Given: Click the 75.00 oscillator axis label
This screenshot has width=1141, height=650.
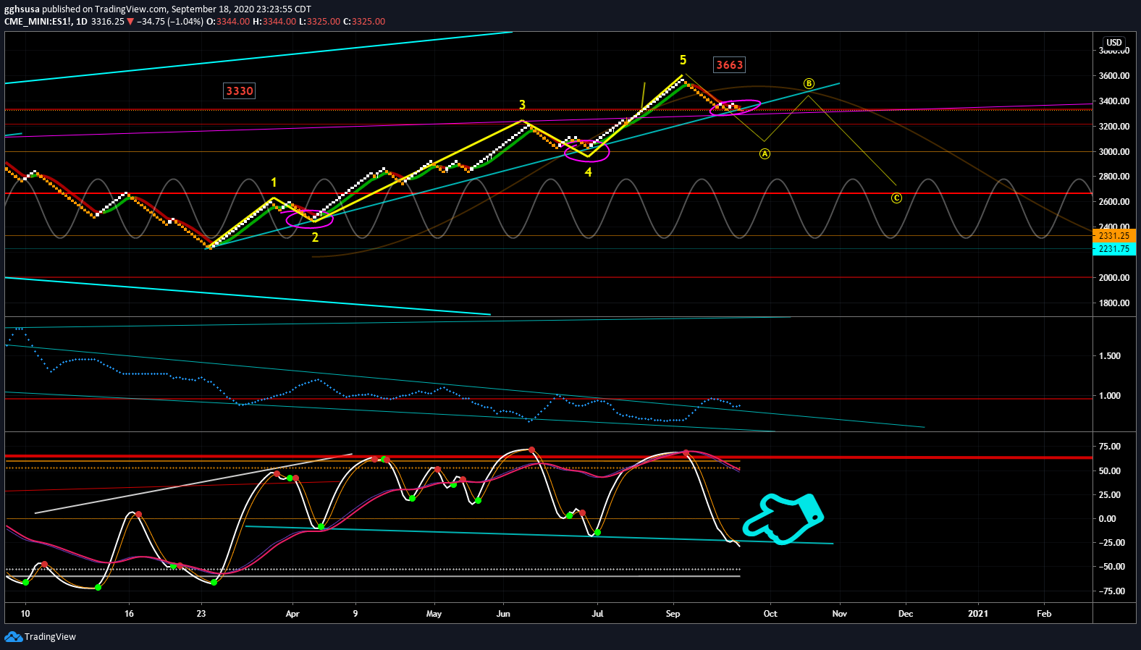Looking at the screenshot, I should 1110,447.
